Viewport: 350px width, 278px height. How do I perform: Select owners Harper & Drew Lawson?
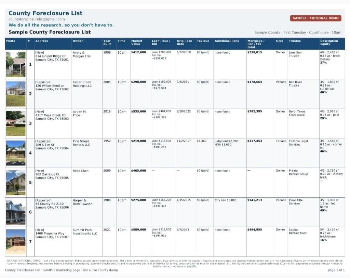click(x=82, y=202)
